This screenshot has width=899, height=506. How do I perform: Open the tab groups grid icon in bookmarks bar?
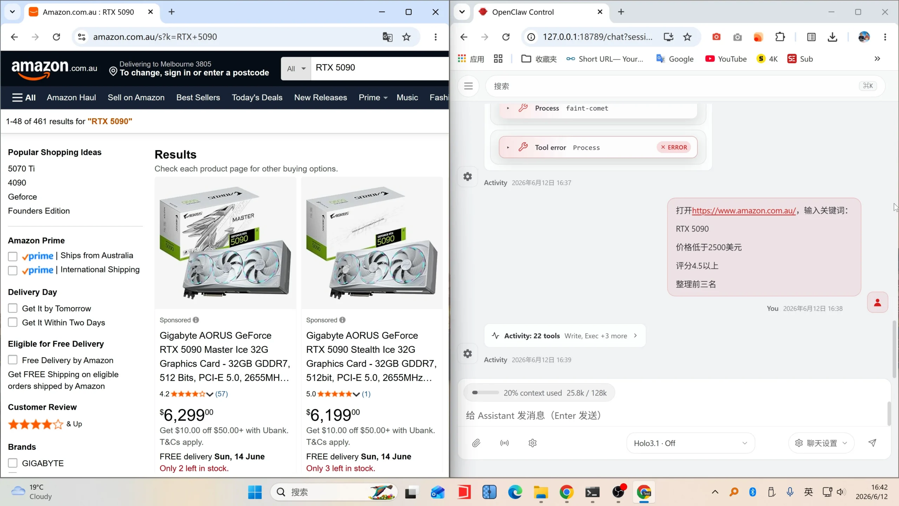click(498, 59)
